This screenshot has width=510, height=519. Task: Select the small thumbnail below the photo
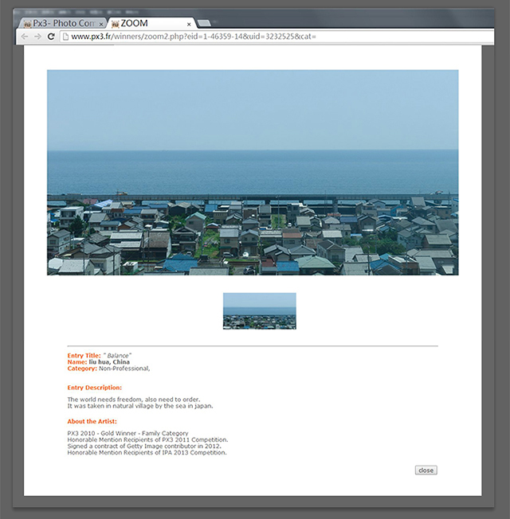click(x=259, y=310)
